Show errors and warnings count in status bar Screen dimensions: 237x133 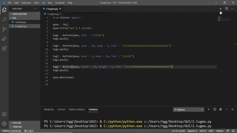pos(29,131)
